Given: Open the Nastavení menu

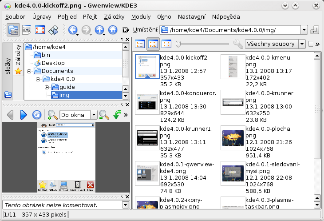Looking at the screenshot, I should tap(192, 16).
